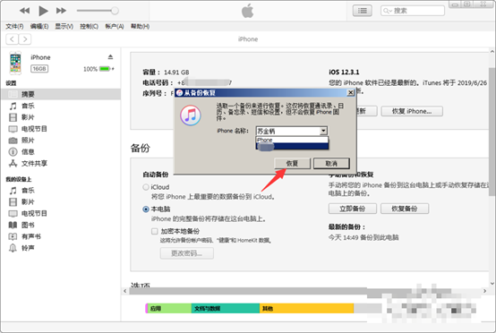496x333 pixels.
Task: Open the 帮助(H) menu
Action: tap(141, 27)
